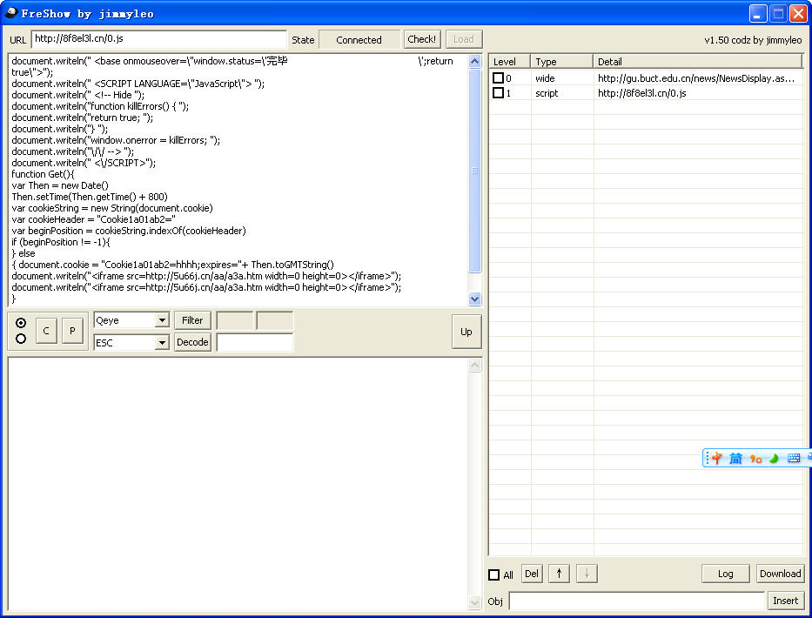This screenshot has width=812, height=618.
Task: Click the source code pane scrollbar thumb
Action: (474, 171)
